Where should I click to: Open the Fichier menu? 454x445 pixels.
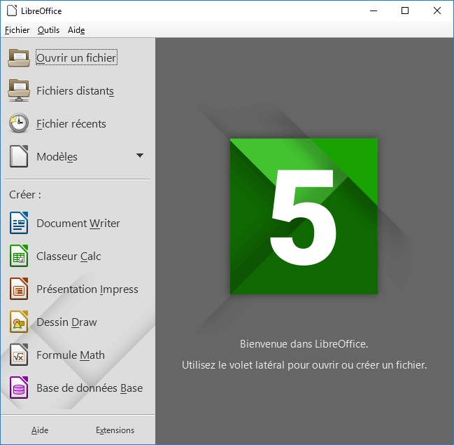pos(17,30)
